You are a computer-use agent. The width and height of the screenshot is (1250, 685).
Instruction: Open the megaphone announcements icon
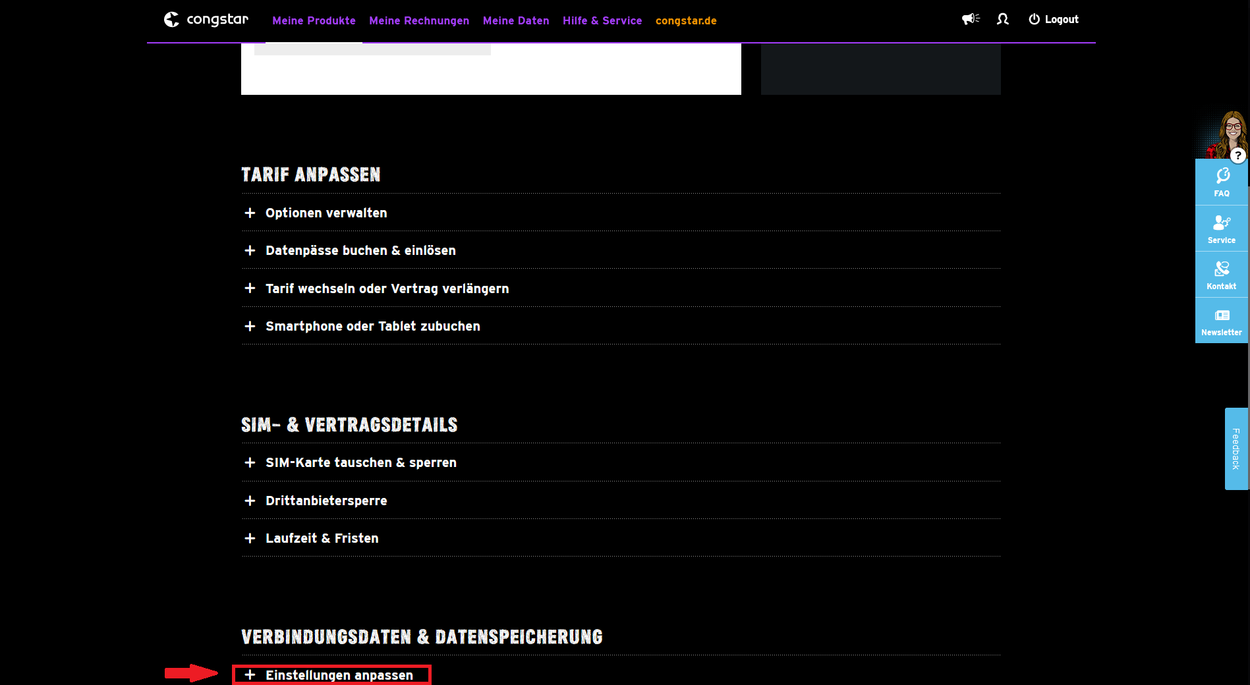pyautogui.click(x=970, y=19)
